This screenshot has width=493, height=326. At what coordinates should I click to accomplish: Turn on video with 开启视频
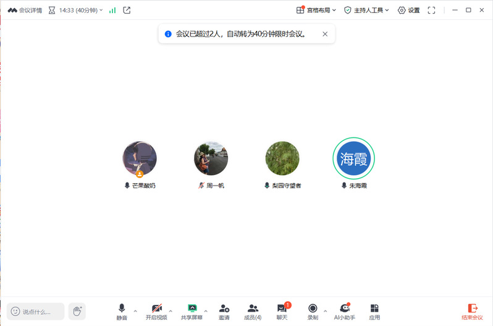pyautogui.click(x=156, y=311)
